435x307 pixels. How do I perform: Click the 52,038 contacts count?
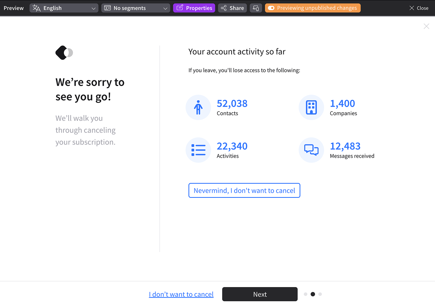coord(232,103)
